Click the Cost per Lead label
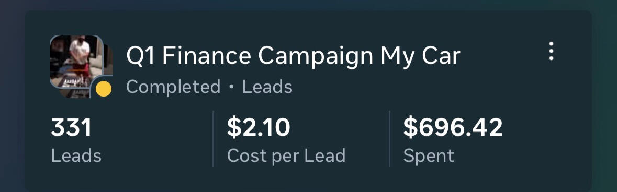 (286, 156)
